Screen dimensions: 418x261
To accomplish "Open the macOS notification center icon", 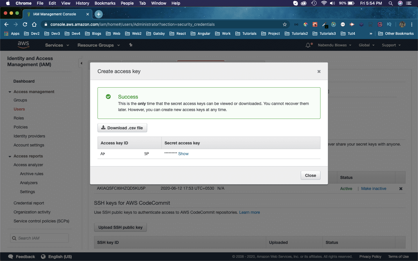I will click(409, 3).
